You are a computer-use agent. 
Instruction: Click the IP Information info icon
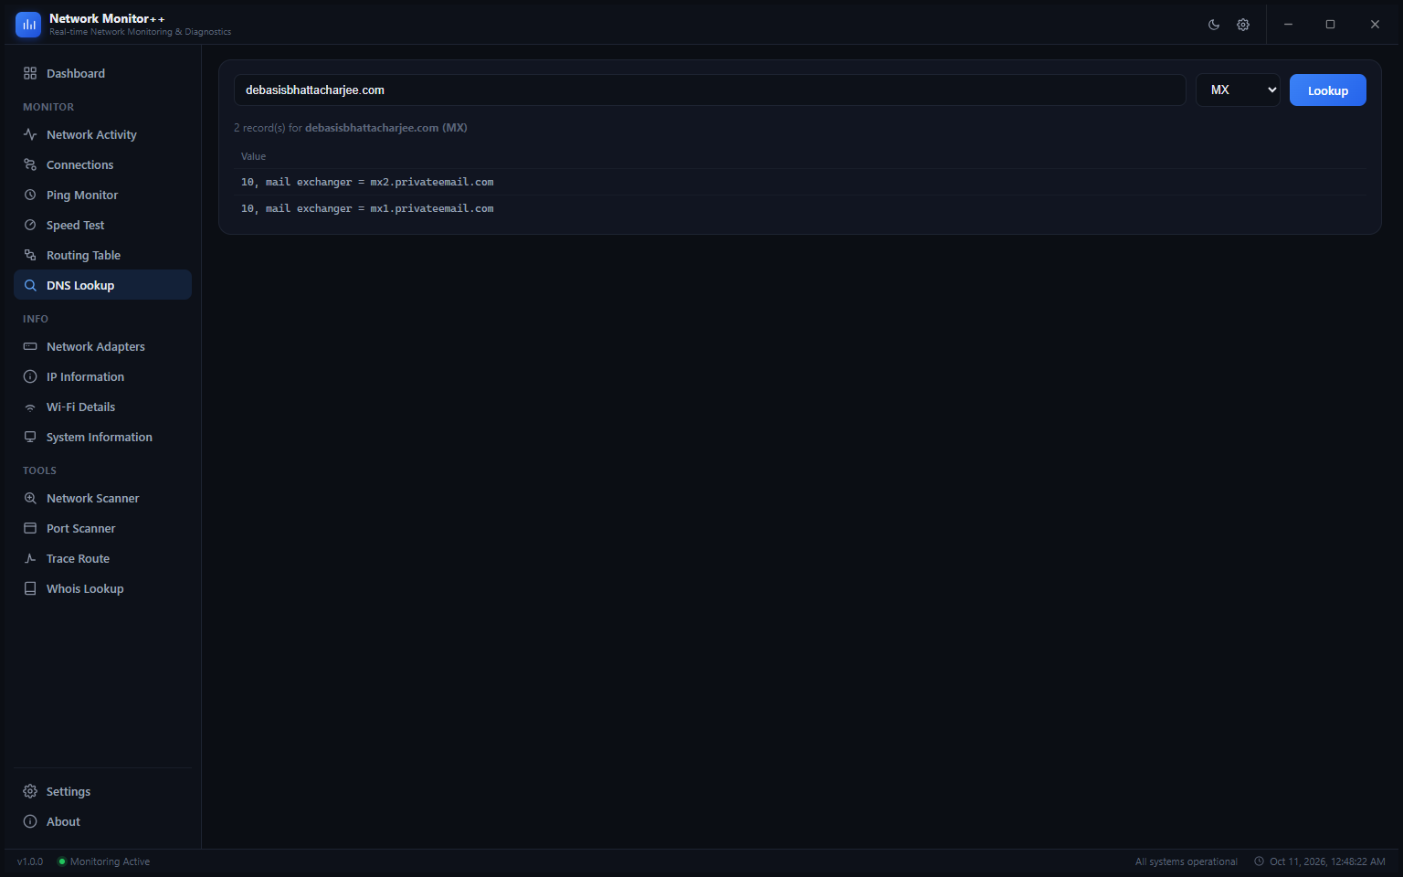[x=30, y=376]
